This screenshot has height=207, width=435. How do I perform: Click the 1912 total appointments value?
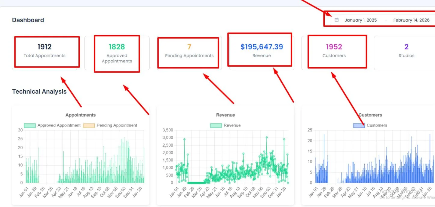click(x=44, y=47)
